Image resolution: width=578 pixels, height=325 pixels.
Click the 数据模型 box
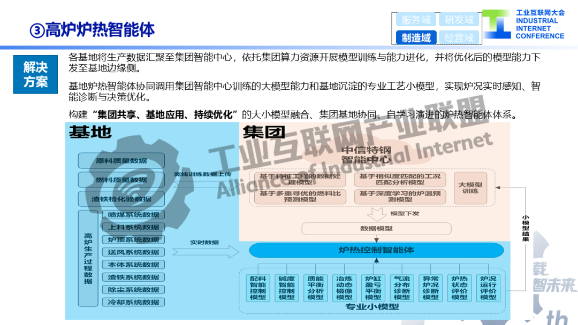click(x=376, y=229)
